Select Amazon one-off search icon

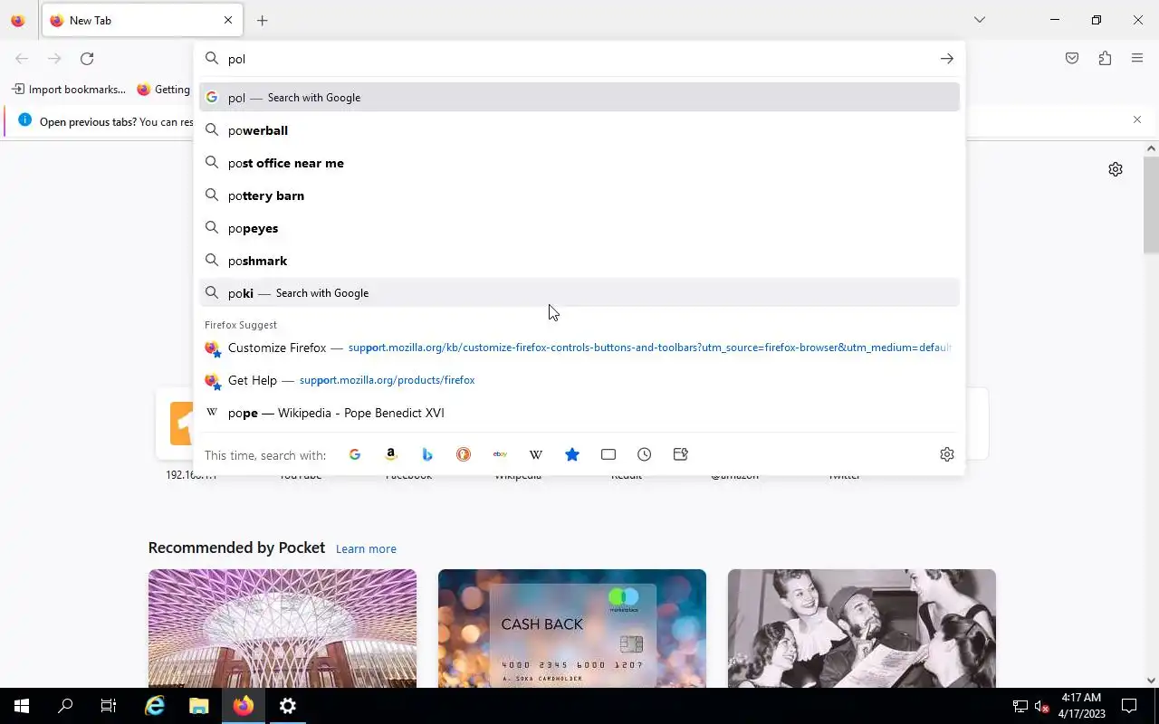pos(391,454)
